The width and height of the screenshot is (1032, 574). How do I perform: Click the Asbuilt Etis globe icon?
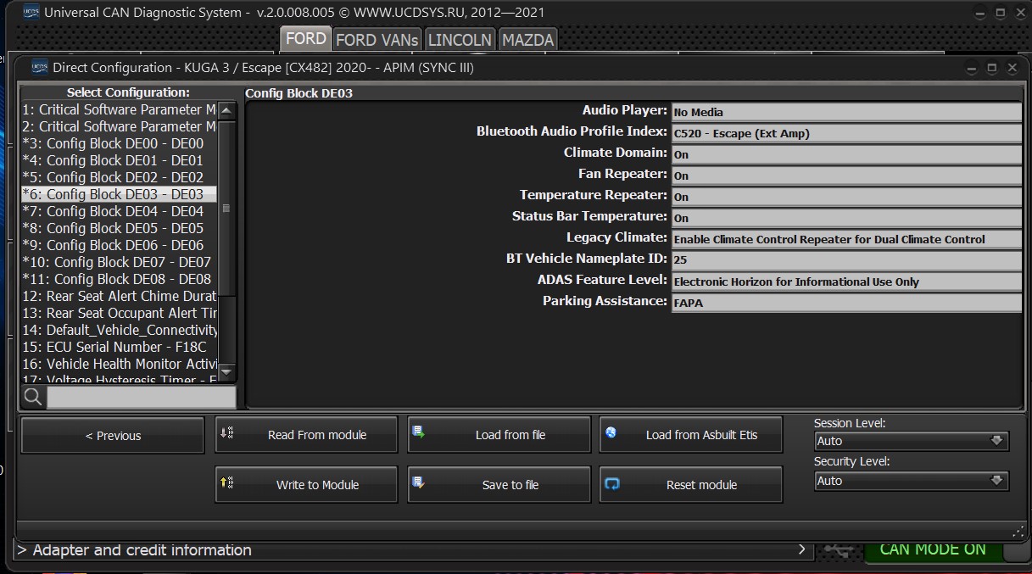(x=611, y=433)
